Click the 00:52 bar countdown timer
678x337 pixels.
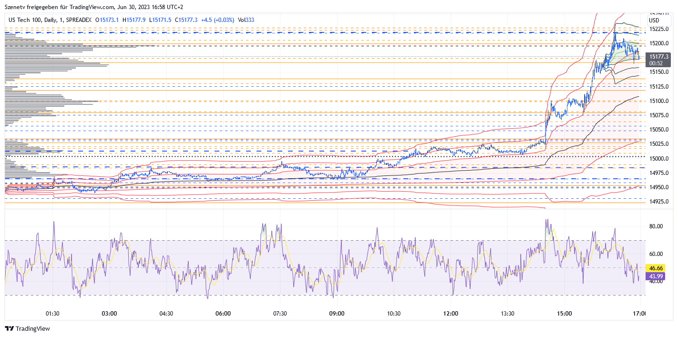656,62
